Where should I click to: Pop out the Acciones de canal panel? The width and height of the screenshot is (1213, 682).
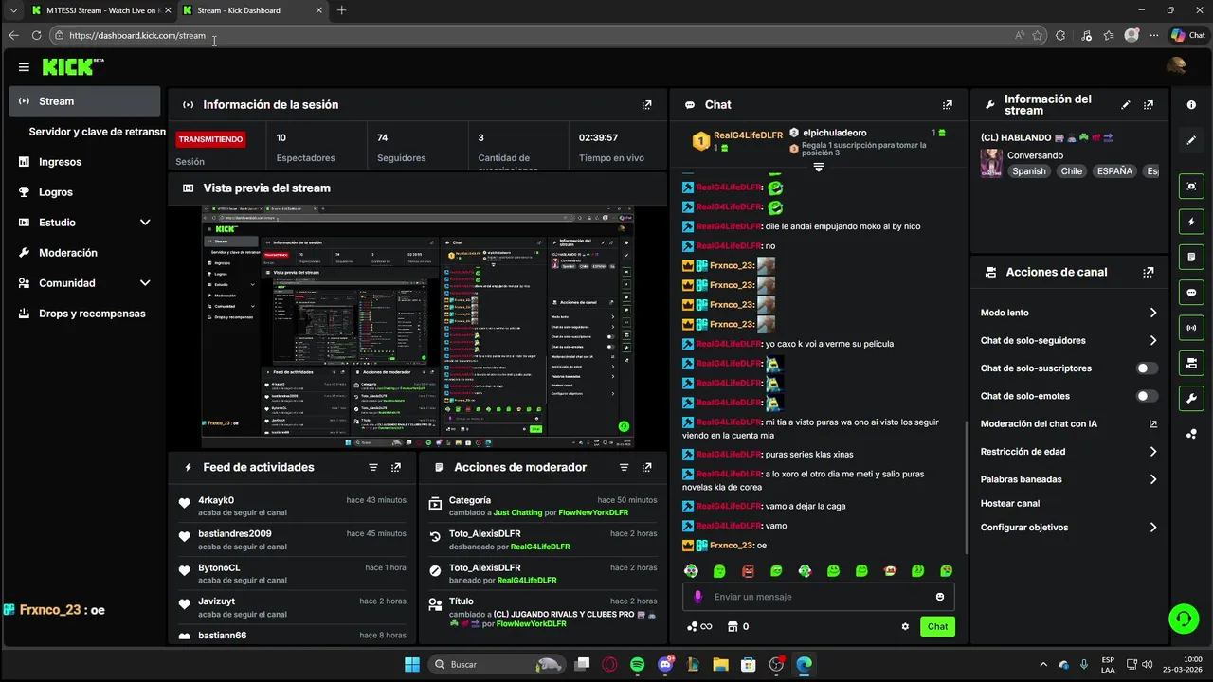[1149, 272]
